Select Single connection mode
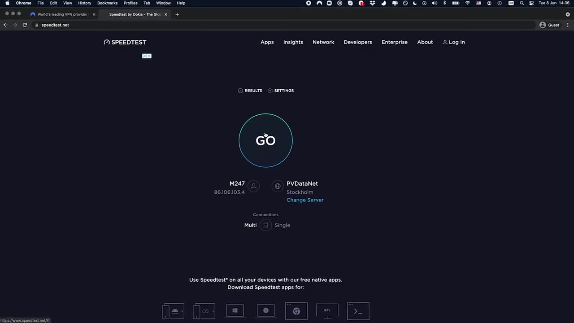Viewport: 574px width, 323px height. point(282,225)
